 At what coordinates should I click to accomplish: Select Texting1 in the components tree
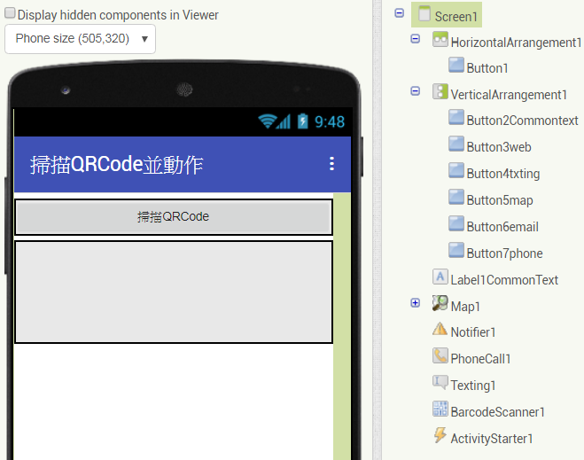coord(473,386)
